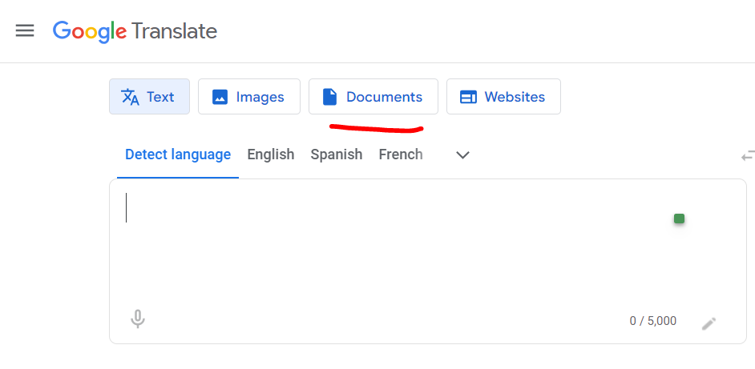
Task: Select Detect language as source
Action: pos(178,154)
